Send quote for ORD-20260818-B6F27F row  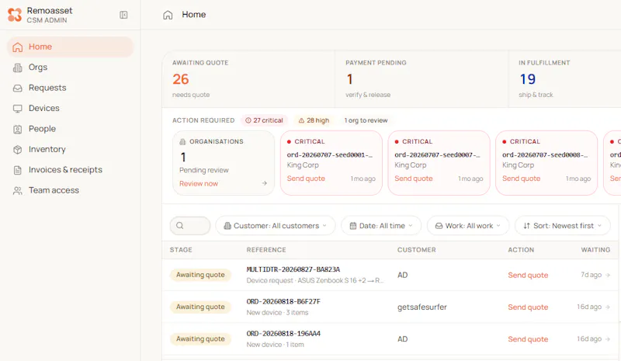tap(528, 307)
